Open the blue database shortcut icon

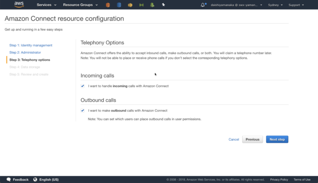119,5
